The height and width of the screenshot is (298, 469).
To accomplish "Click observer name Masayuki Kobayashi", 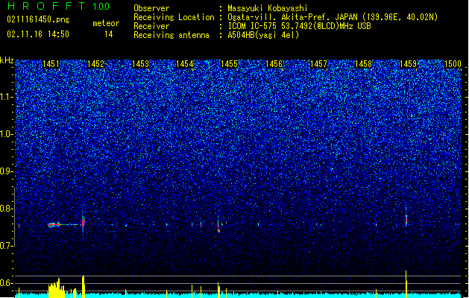I will pos(268,8).
